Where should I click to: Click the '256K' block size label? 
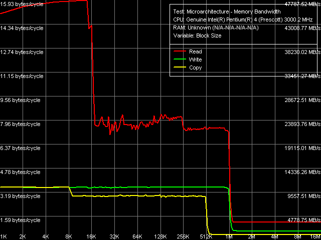coord(183,237)
